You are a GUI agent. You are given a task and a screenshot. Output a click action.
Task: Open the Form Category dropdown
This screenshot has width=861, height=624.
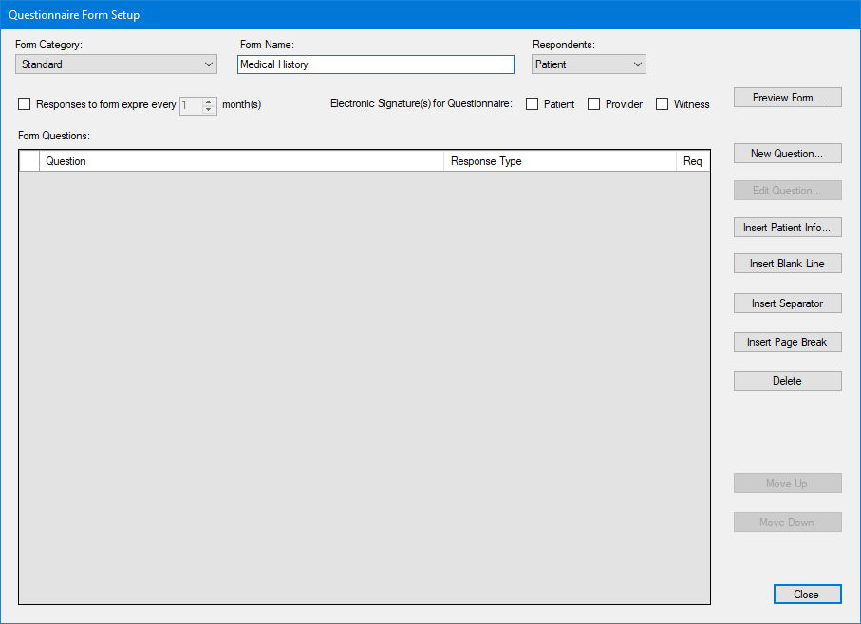click(117, 64)
